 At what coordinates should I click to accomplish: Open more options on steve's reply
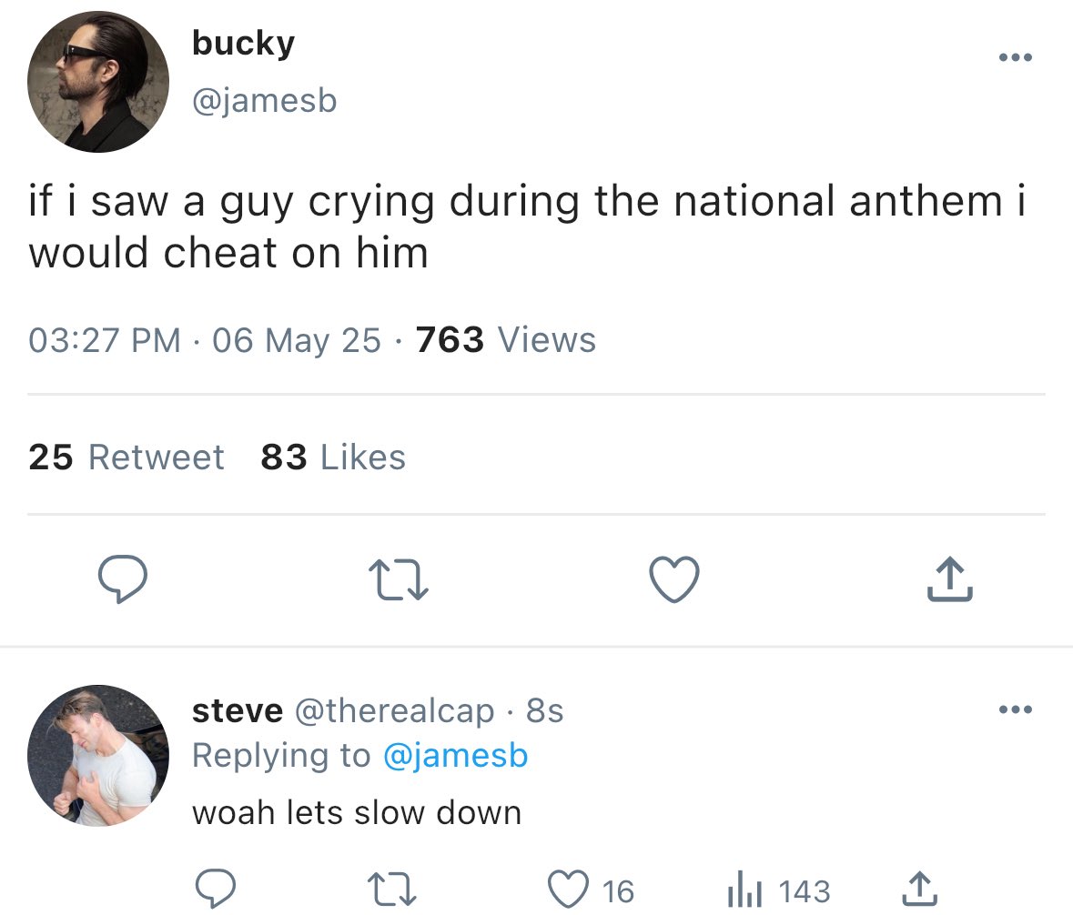coord(1015,709)
